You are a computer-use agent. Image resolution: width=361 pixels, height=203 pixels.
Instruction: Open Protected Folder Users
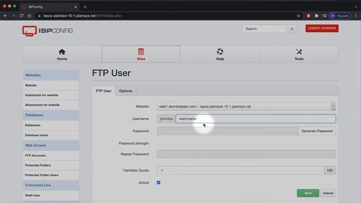click(x=51, y=175)
